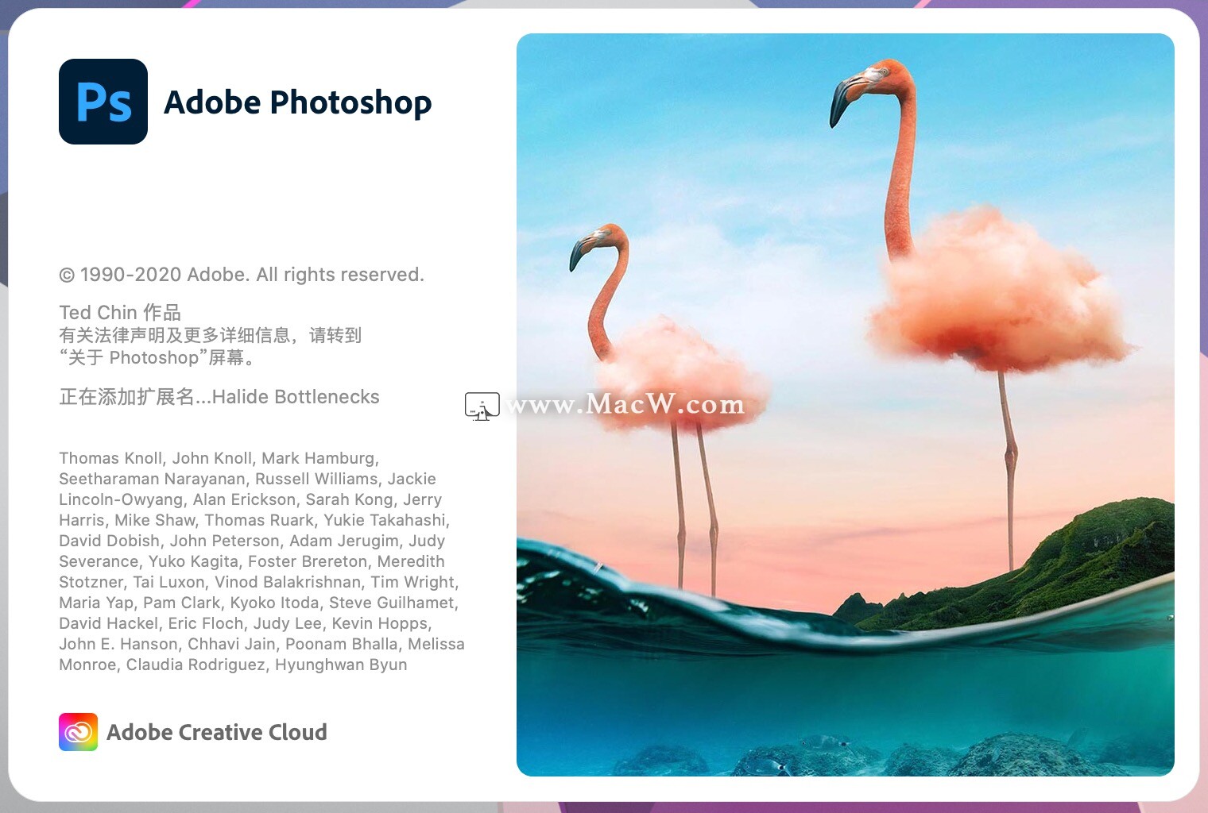Image resolution: width=1208 pixels, height=813 pixels.
Task: Click the "正在添加扩展名...Halide Bottlenecks" status line
Action: (x=219, y=396)
